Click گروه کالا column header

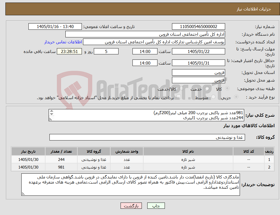point(94,152)
